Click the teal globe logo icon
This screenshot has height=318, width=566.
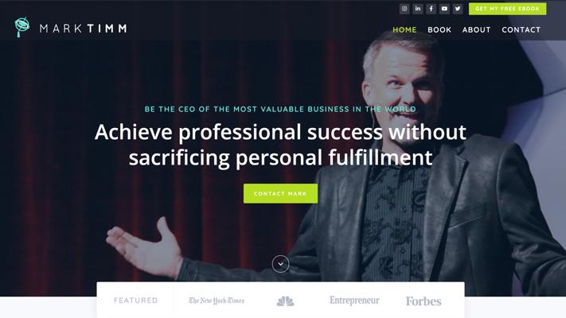click(x=22, y=27)
